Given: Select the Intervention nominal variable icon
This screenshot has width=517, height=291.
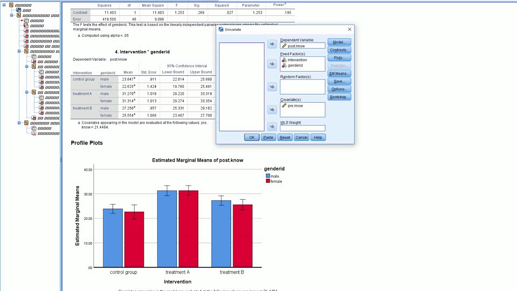Looking at the screenshot, I should tap(284, 60).
